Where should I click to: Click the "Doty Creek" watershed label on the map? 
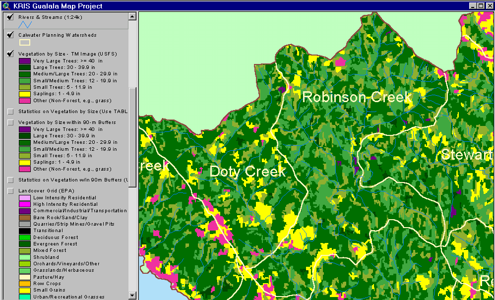[x=247, y=172]
